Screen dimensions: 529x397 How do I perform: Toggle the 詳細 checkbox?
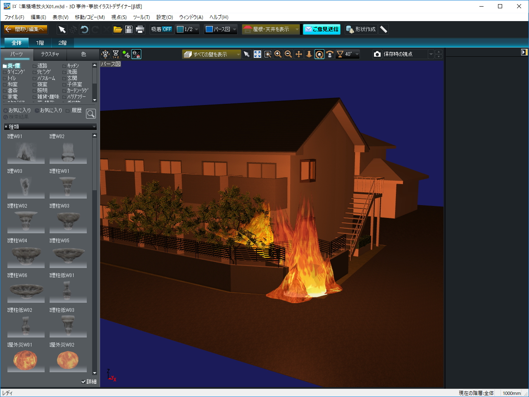[89, 381]
